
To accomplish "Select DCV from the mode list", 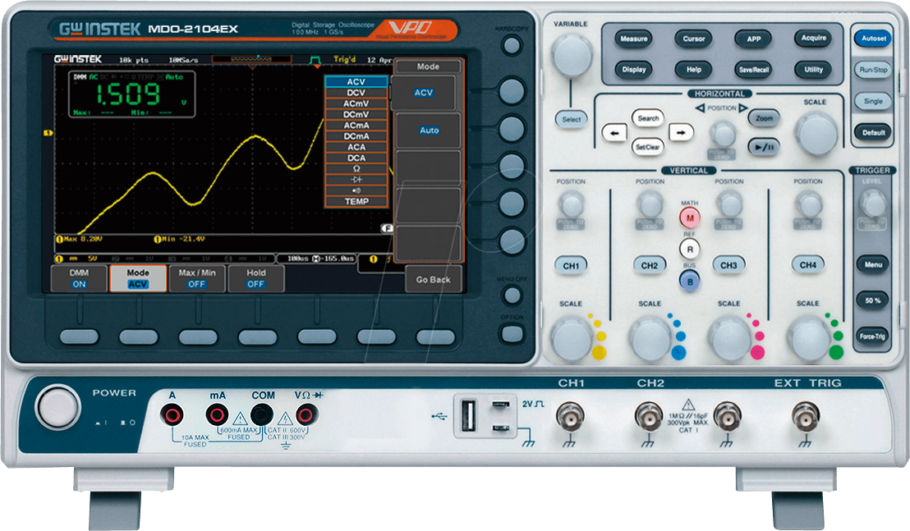I will pyautogui.click(x=356, y=93).
